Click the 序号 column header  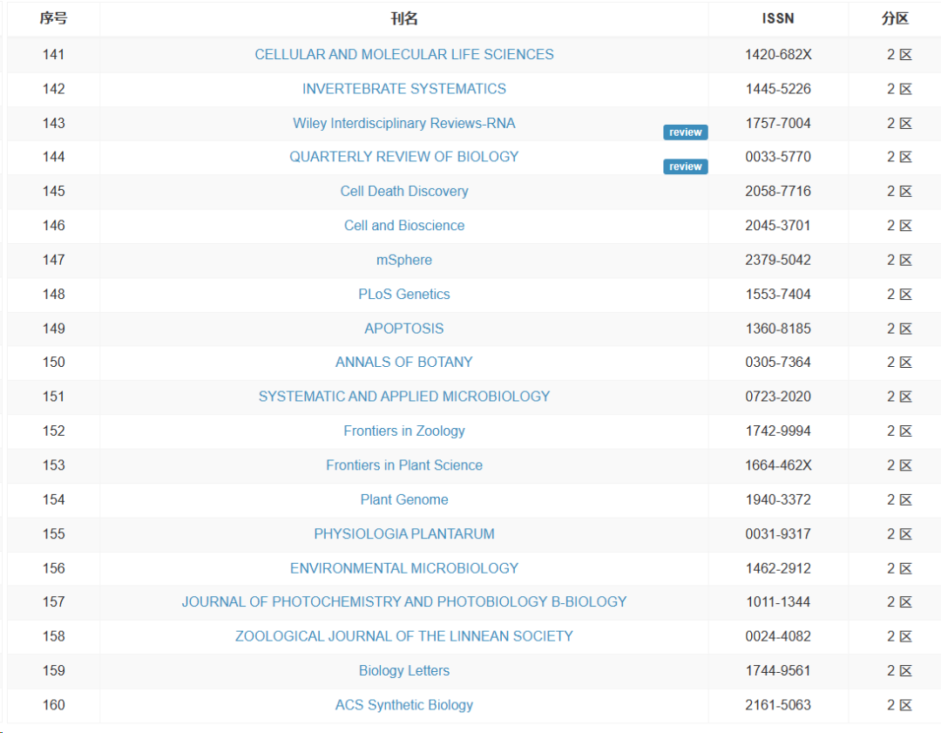53,18
